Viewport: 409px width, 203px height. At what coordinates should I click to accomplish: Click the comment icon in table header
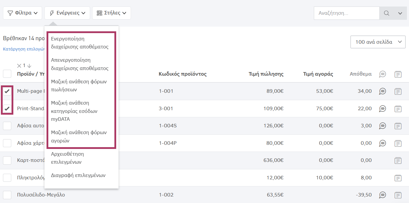[x=383, y=74]
